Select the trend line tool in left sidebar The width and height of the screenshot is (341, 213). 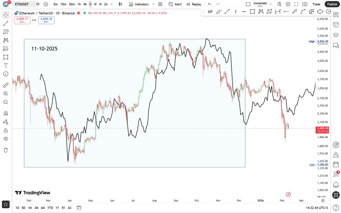click(6, 23)
